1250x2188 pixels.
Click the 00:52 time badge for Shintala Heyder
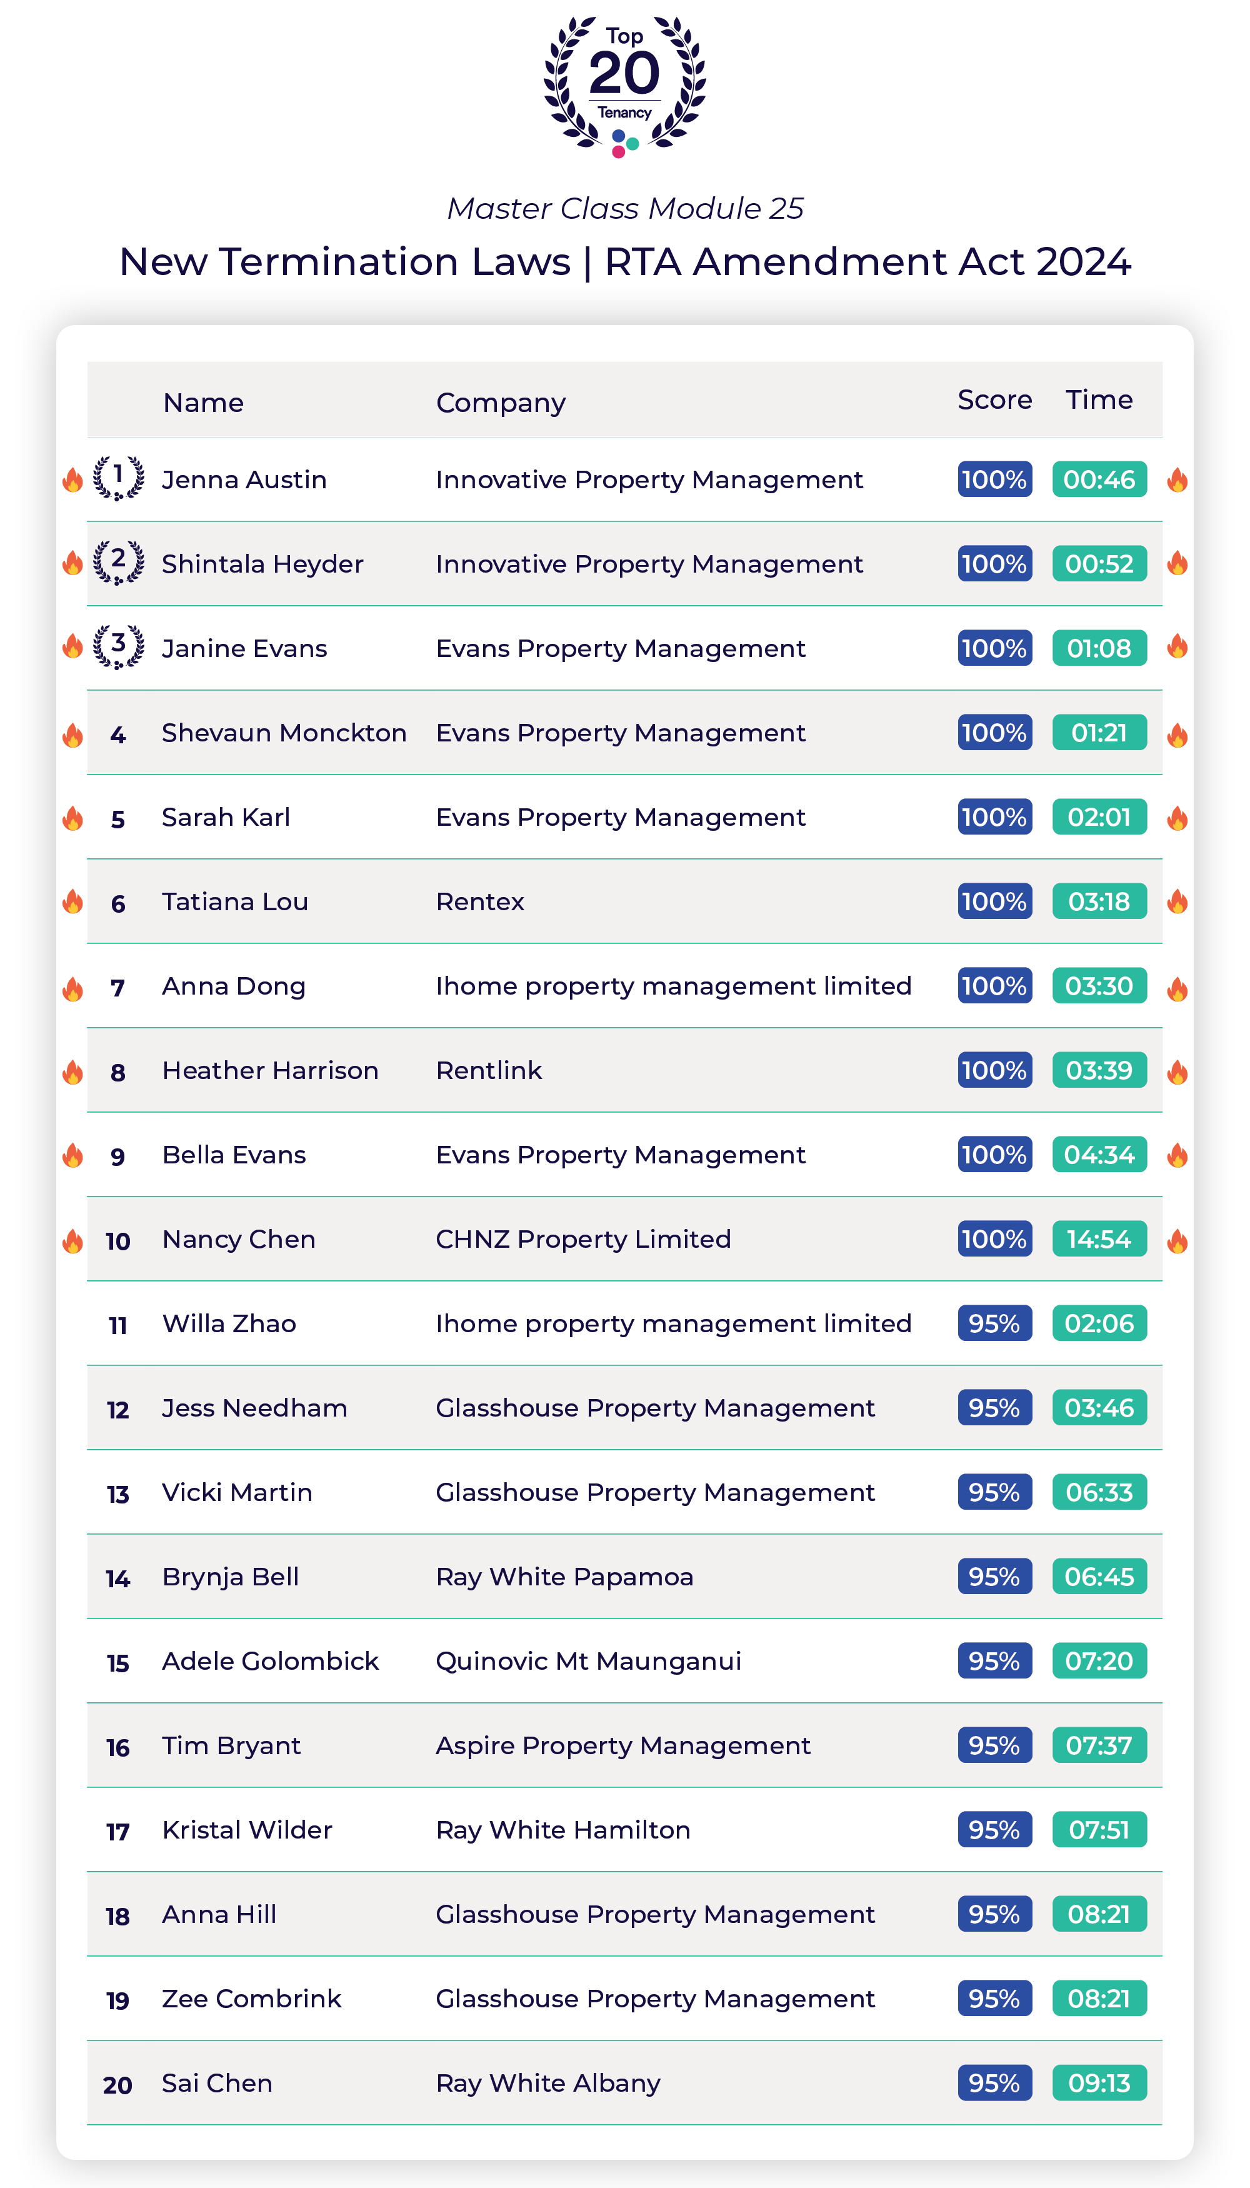1099,563
